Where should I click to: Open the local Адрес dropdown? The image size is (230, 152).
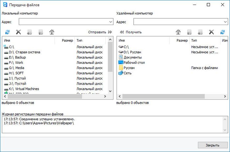[110, 22]
